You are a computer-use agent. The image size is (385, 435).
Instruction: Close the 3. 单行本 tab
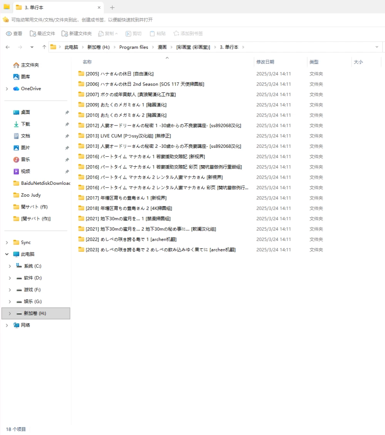click(x=99, y=8)
